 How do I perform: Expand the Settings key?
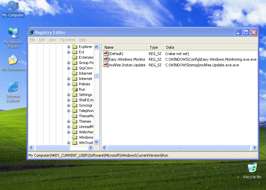click(68, 95)
